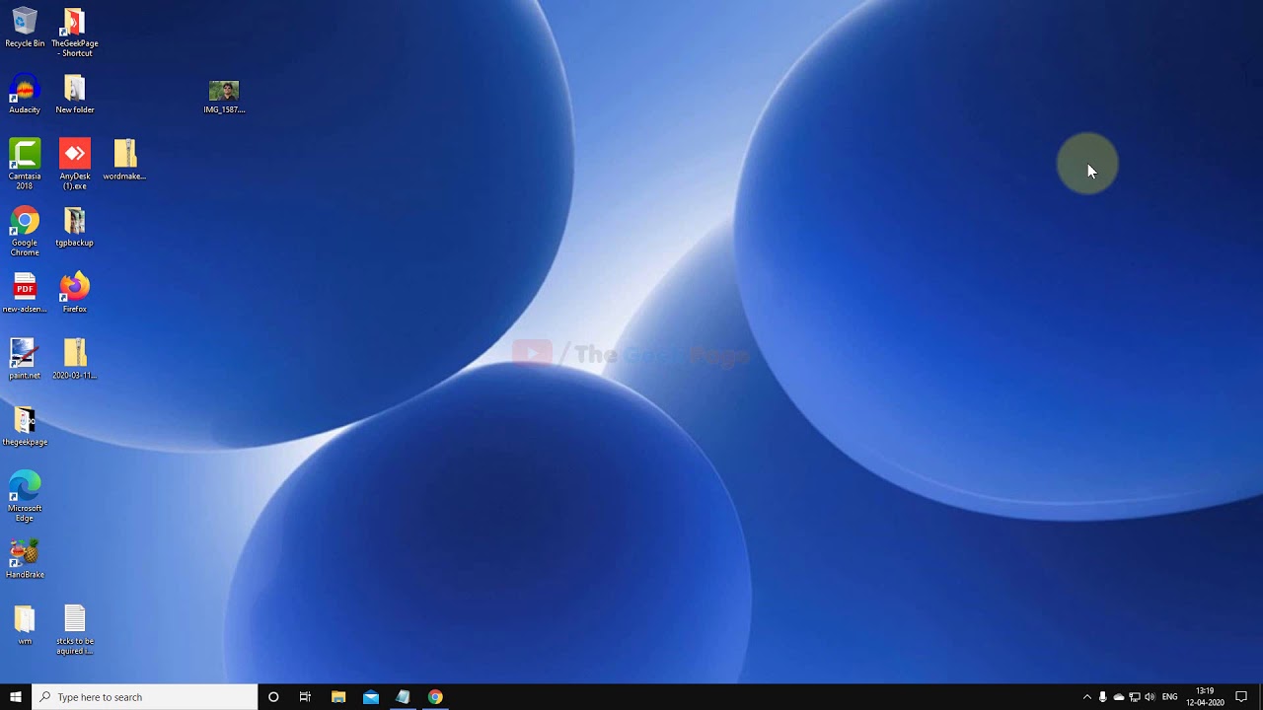
Task: Select the tgpbackup archive icon
Action: coord(75,227)
